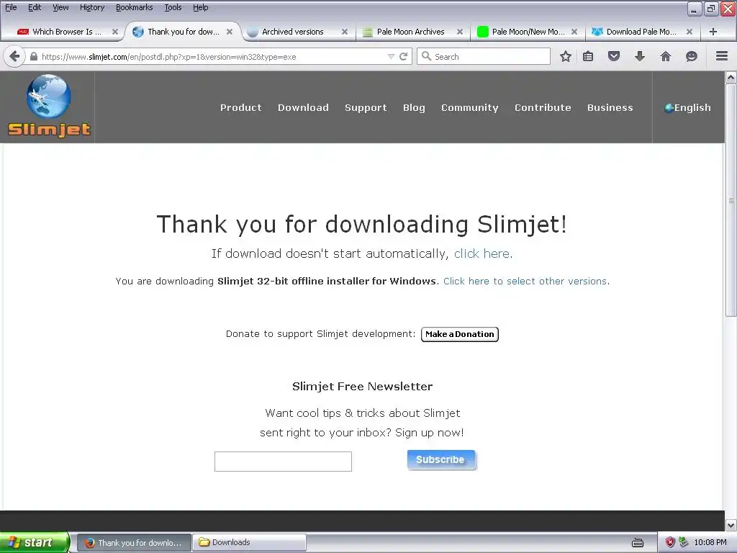Open the Help menu

200,7
